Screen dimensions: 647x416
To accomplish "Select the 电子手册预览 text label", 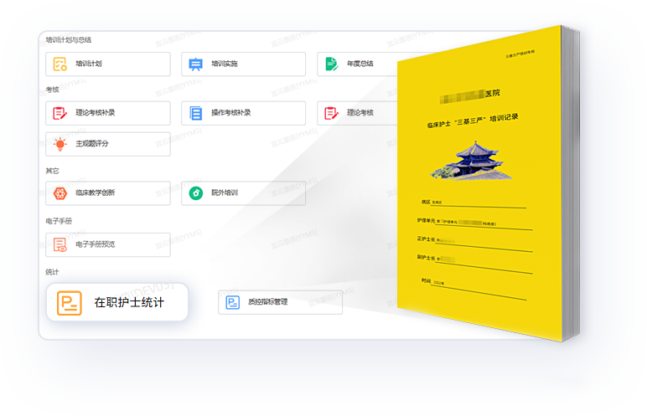I will (x=95, y=244).
